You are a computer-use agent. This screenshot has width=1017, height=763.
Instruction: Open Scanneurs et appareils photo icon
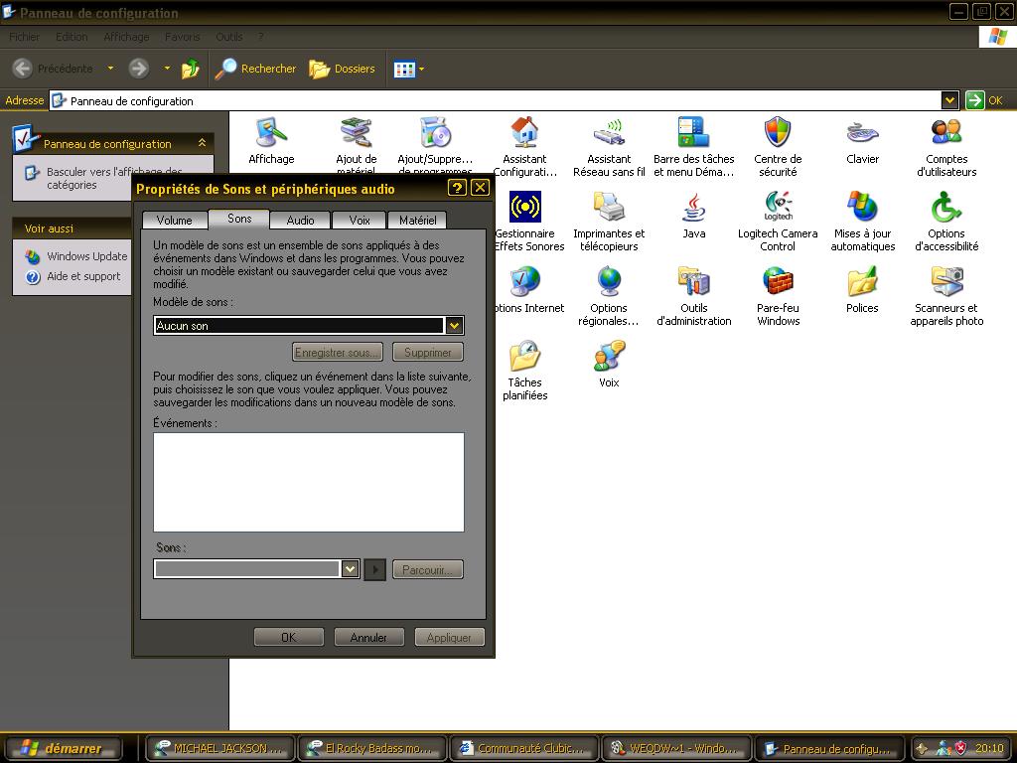tap(946, 283)
